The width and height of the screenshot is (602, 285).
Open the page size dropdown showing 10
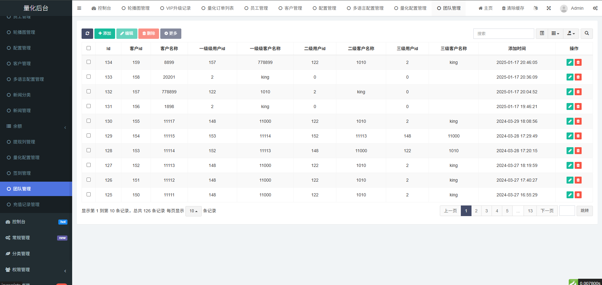[193, 211]
